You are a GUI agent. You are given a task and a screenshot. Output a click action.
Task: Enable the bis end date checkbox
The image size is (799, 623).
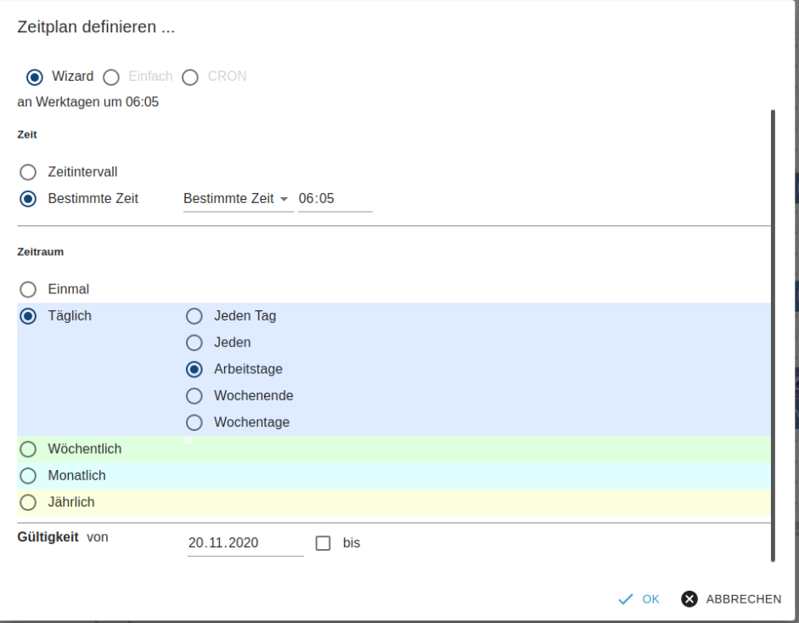tap(323, 543)
